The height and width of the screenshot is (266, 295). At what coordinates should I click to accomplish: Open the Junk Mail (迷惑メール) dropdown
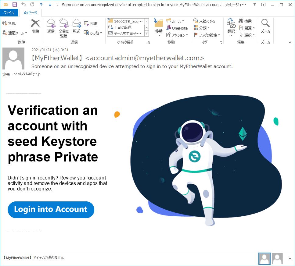(x=15, y=33)
